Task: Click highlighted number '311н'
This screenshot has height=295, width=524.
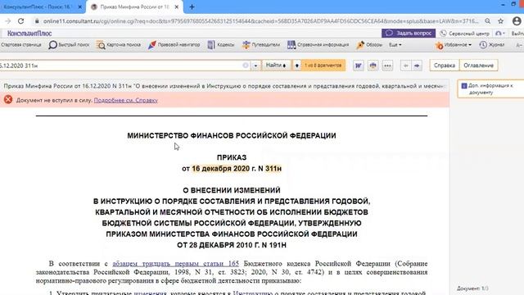Action: (x=273, y=169)
